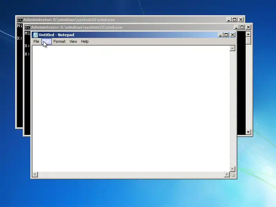Open the Format menu in Notepad
This screenshot has width=276, height=207.
click(x=59, y=41)
